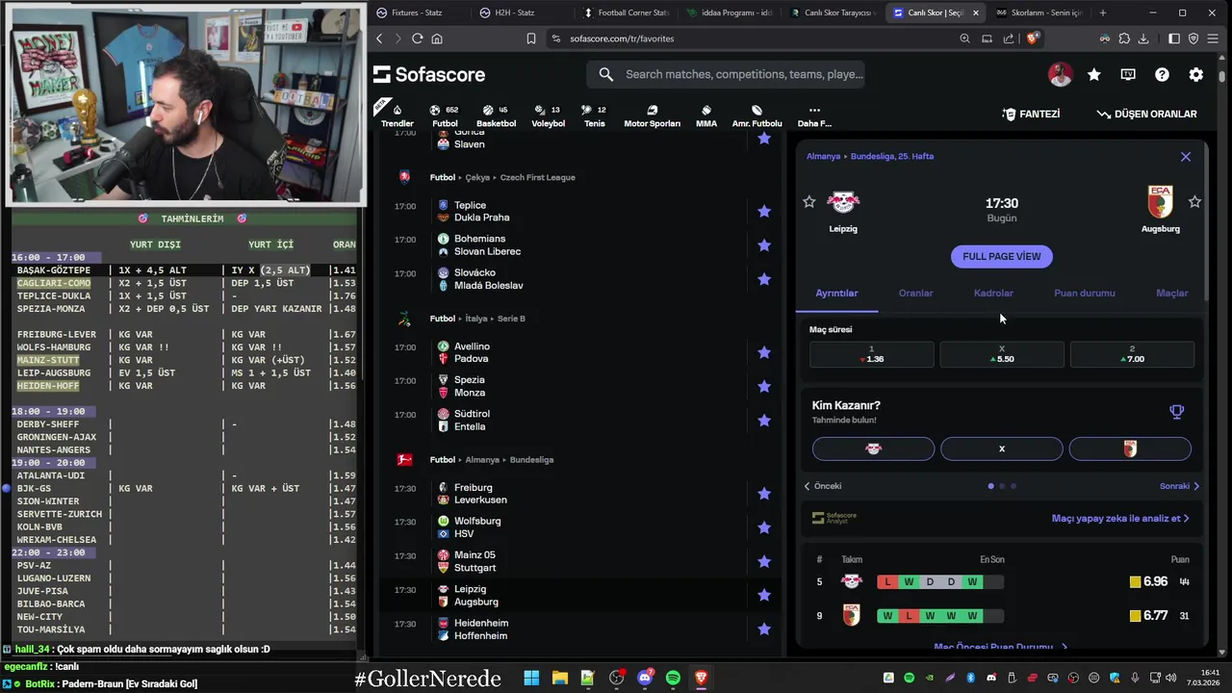
Task: Go to Sonraki prediction card
Action: pos(1180,486)
